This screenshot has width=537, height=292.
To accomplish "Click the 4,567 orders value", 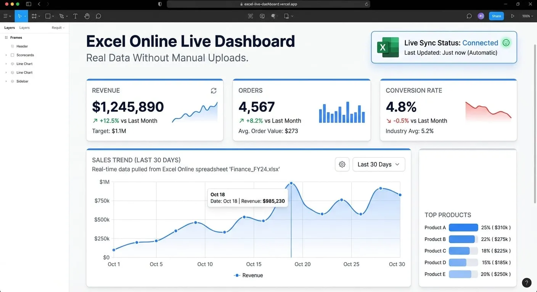I will (257, 107).
